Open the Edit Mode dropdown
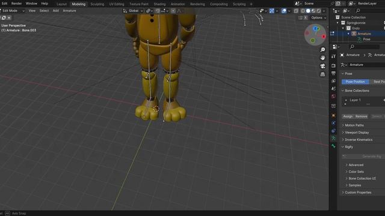385x216 pixels. pyautogui.click(x=12, y=11)
